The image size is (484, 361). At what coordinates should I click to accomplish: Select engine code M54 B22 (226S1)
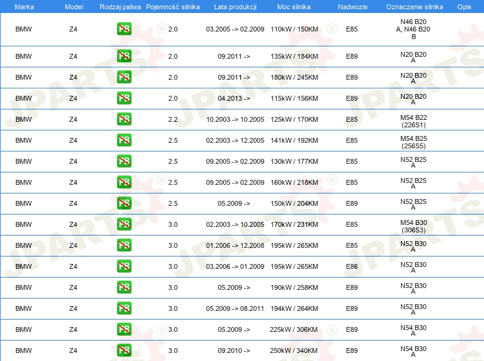[x=413, y=121]
